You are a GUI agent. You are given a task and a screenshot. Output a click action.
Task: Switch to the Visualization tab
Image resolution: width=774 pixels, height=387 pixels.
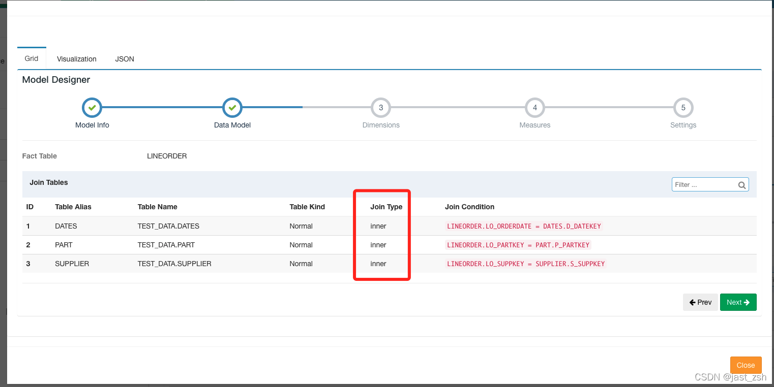pos(77,59)
